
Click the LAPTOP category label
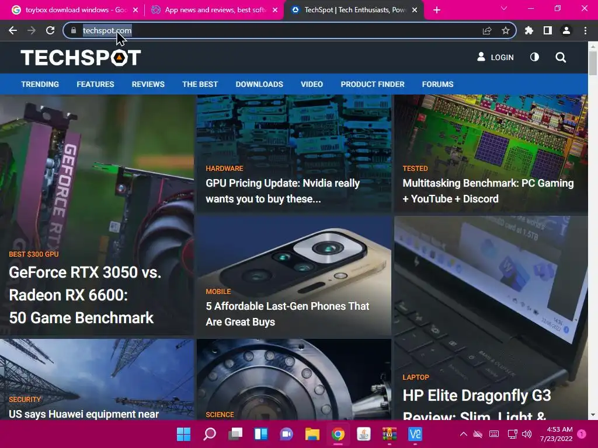point(416,377)
